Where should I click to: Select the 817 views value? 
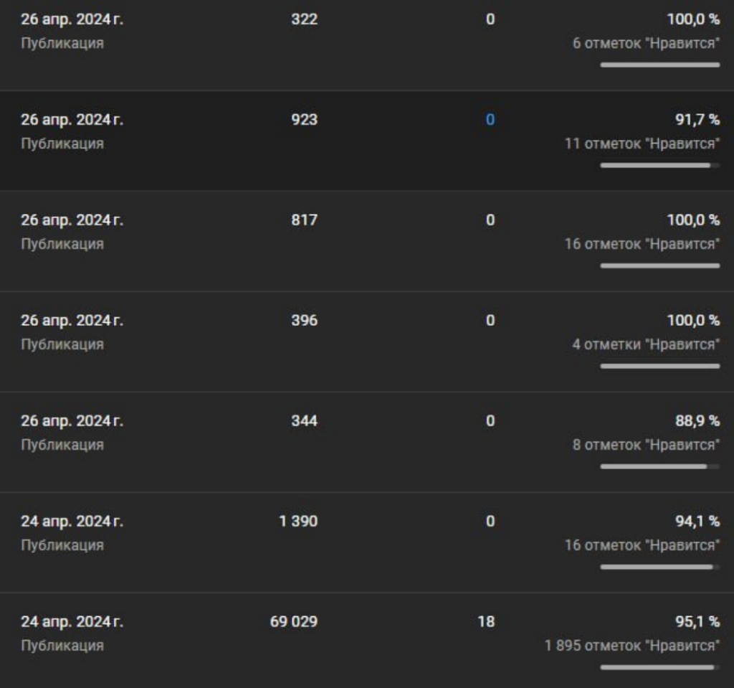tap(304, 220)
